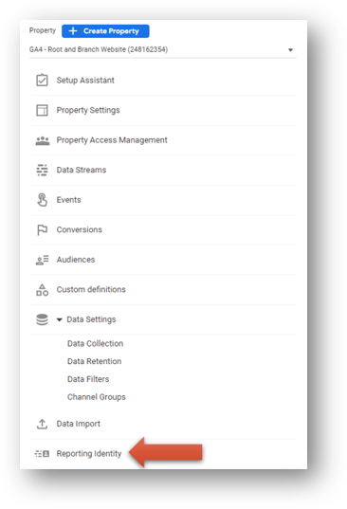Click the Custom definitions shapes icon
This screenshot has width=347, height=509.
[43, 289]
